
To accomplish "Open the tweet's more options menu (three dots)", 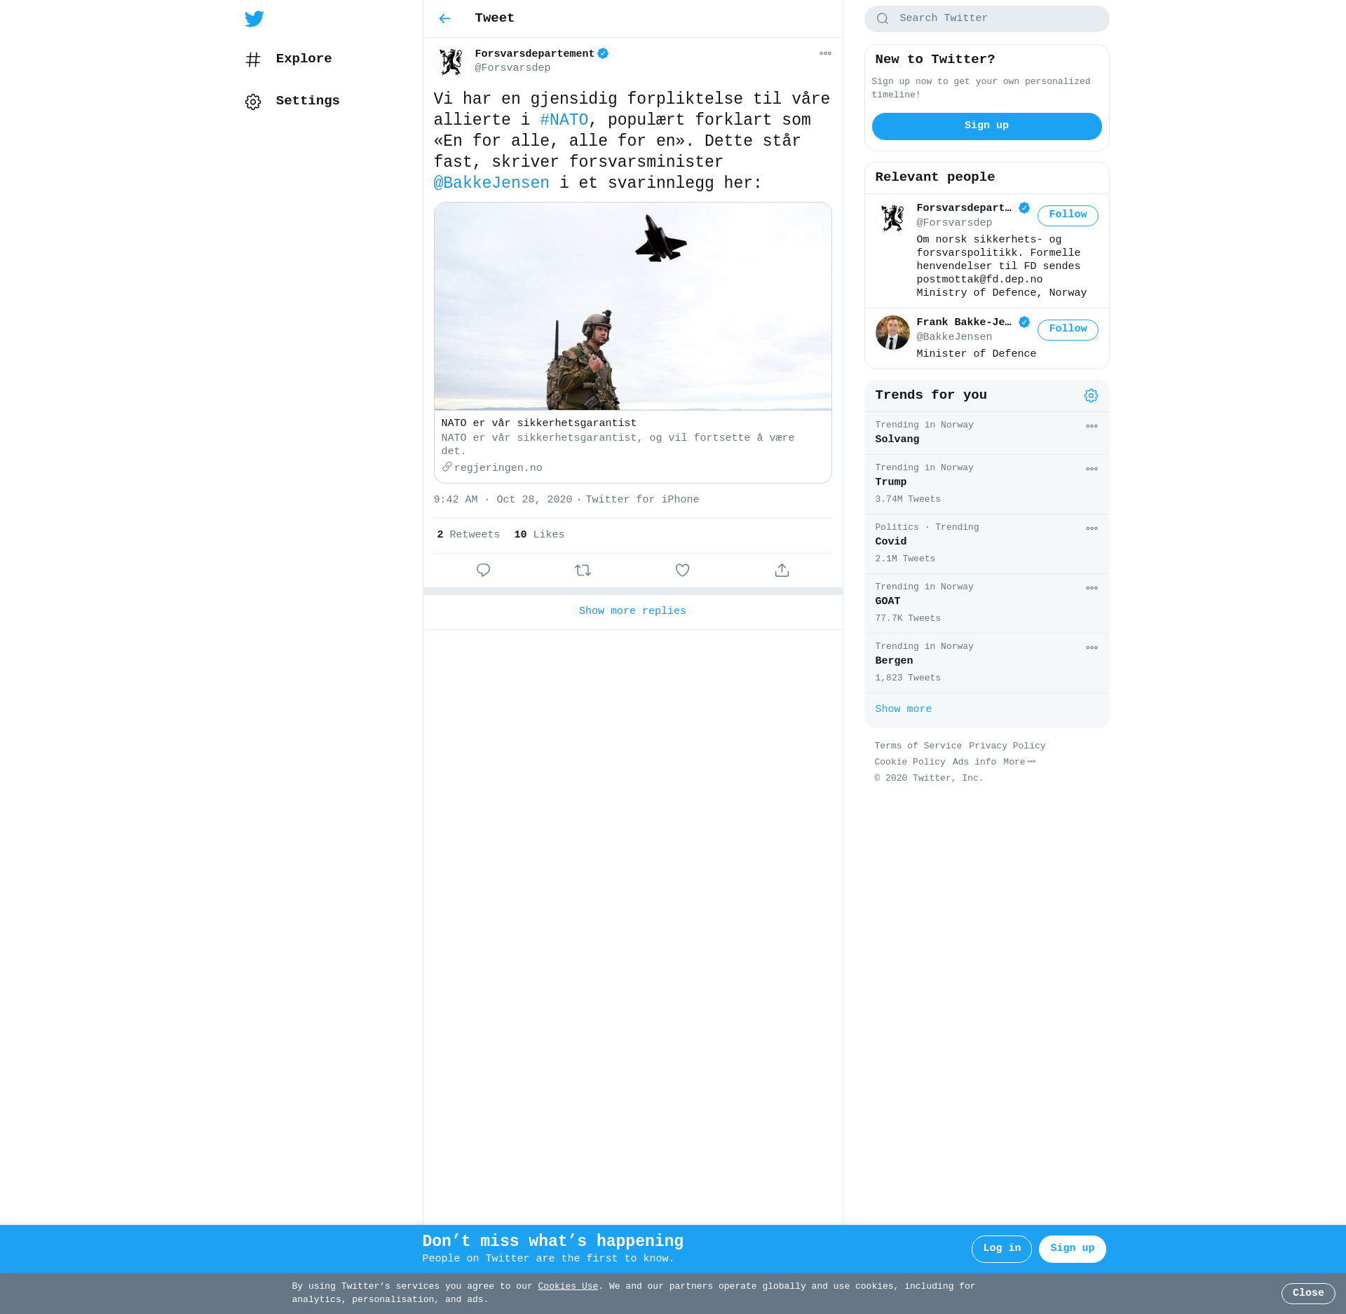I will 825,54.
